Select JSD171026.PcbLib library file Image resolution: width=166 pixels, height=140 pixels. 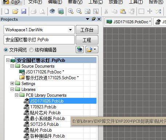coord(47,101)
